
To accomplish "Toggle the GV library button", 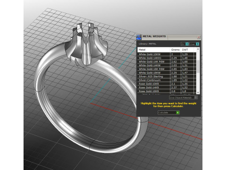I will (x=185, y=44).
